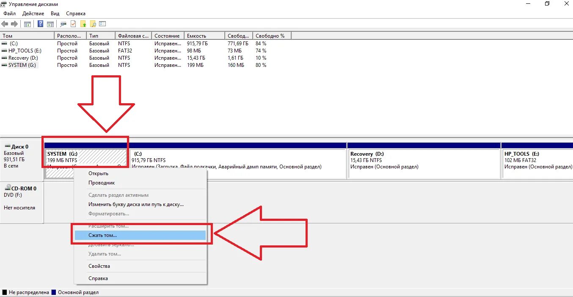
Task: Open the Справка menu in menu bar
Action: point(76,14)
